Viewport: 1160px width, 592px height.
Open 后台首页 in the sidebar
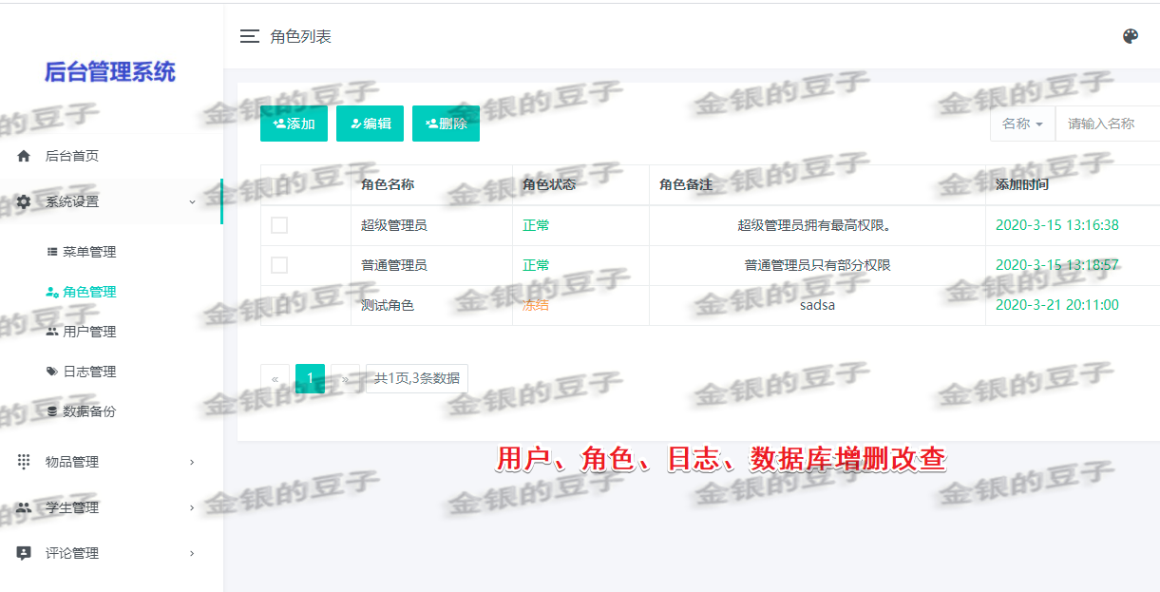[x=72, y=156]
